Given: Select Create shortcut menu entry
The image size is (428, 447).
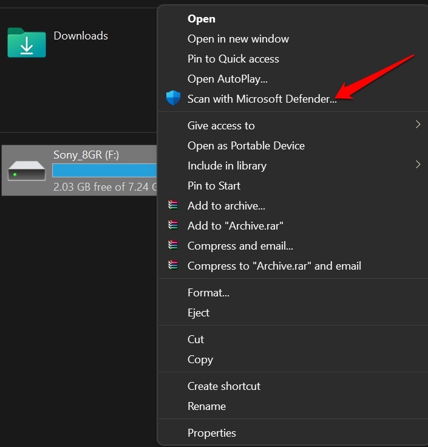Looking at the screenshot, I should (223, 386).
